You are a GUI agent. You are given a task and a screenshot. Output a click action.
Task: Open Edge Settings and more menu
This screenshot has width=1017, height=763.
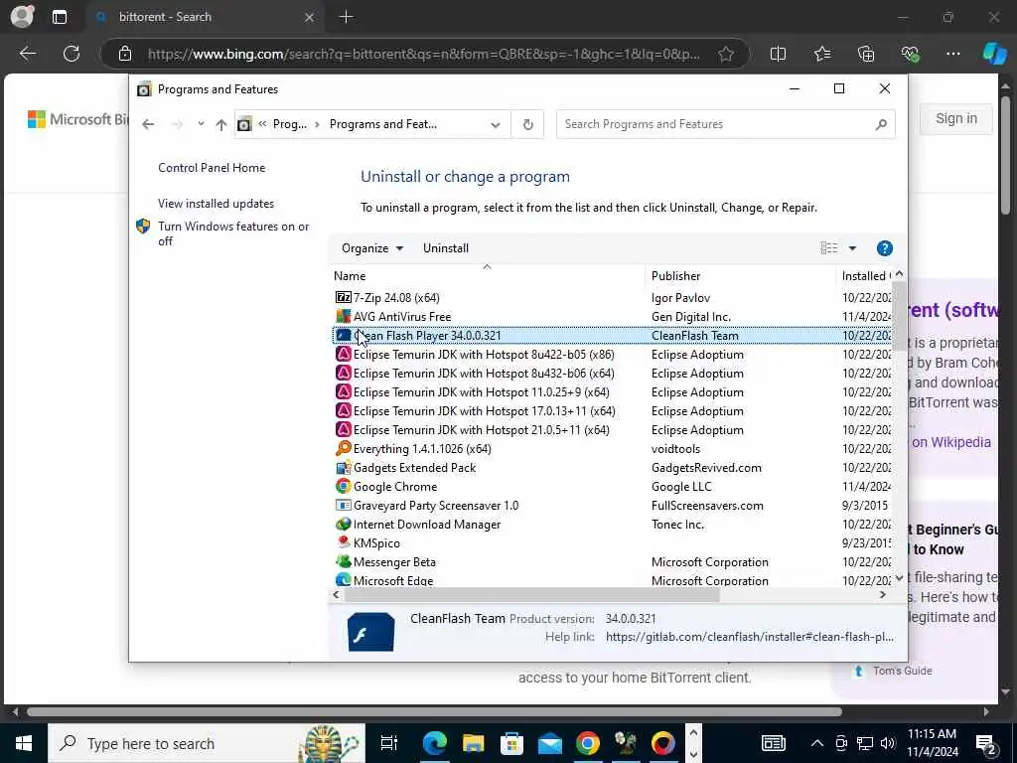coord(952,54)
